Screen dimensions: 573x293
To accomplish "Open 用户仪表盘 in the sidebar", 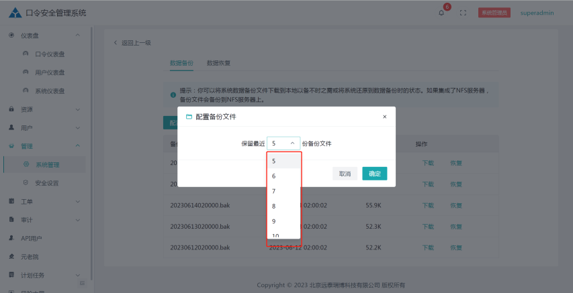I will (53, 72).
